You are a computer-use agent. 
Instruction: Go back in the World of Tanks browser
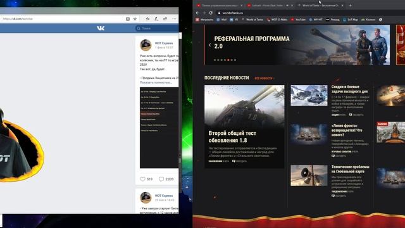click(197, 13)
